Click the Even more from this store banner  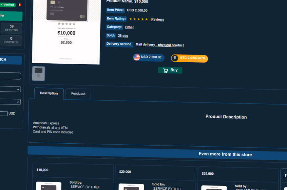157,153
